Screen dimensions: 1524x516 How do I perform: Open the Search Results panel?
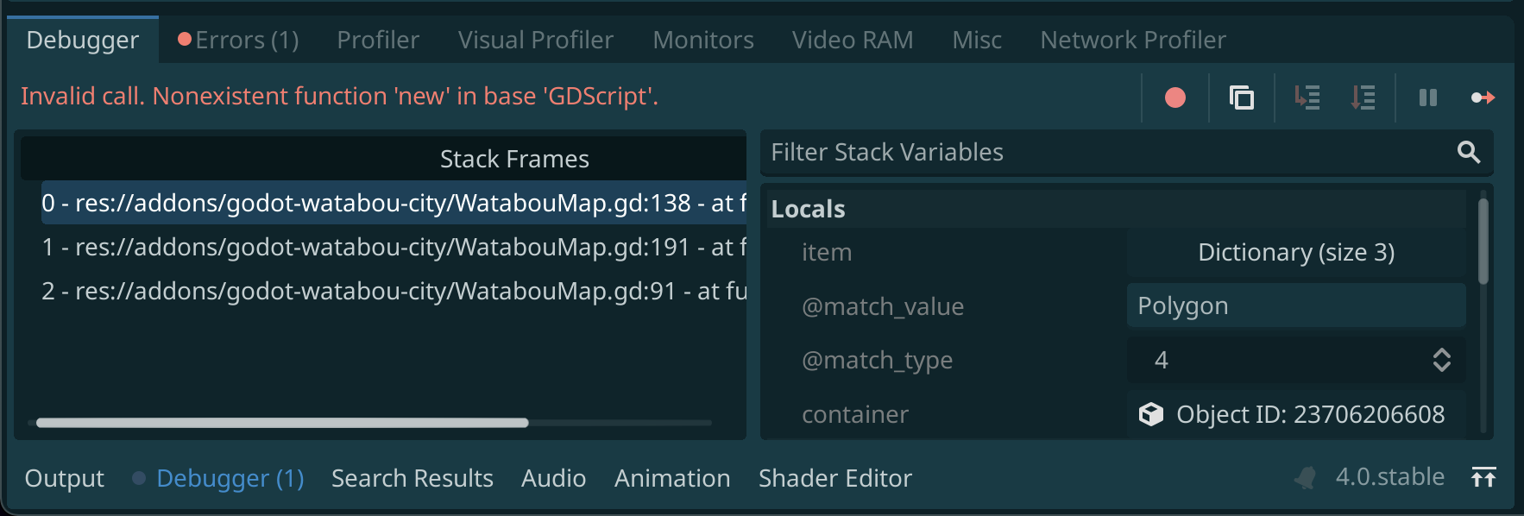(x=412, y=478)
